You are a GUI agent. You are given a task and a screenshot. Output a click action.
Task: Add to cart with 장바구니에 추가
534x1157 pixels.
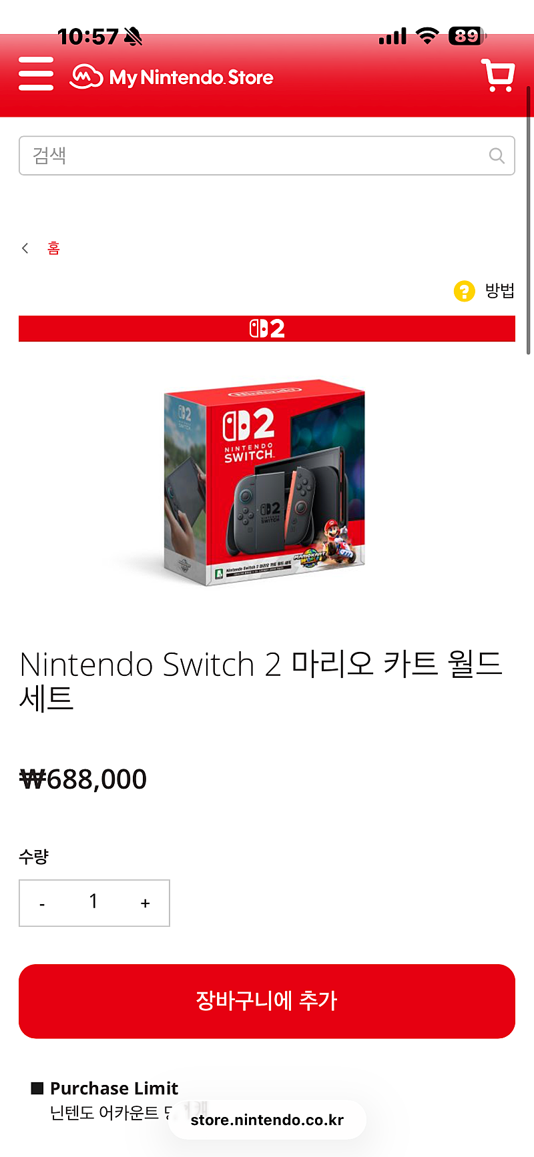[267, 1001]
